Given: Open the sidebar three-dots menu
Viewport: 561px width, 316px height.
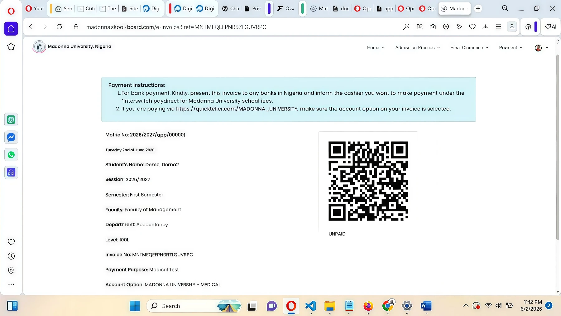Looking at the screenshot, I should (11, 284).
